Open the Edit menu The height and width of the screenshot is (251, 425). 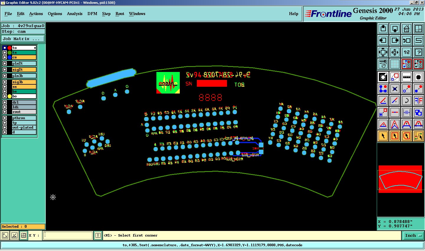(21, 14)
